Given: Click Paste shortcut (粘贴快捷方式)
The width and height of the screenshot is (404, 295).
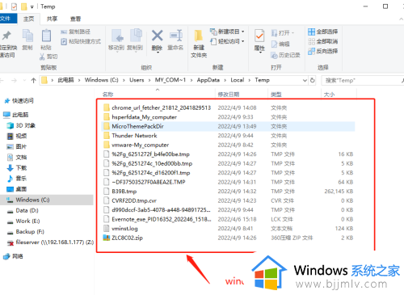Looking at the screenshot, I should (x=81, y=41).
